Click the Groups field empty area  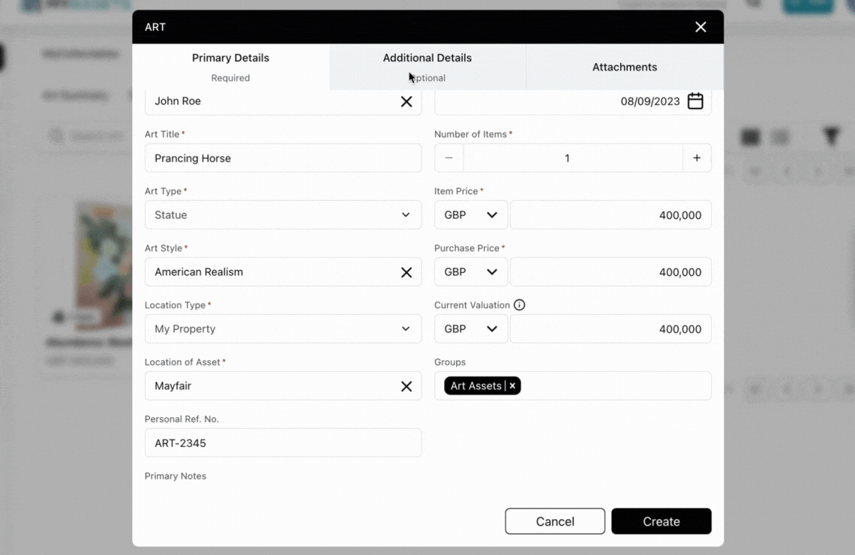615,386
